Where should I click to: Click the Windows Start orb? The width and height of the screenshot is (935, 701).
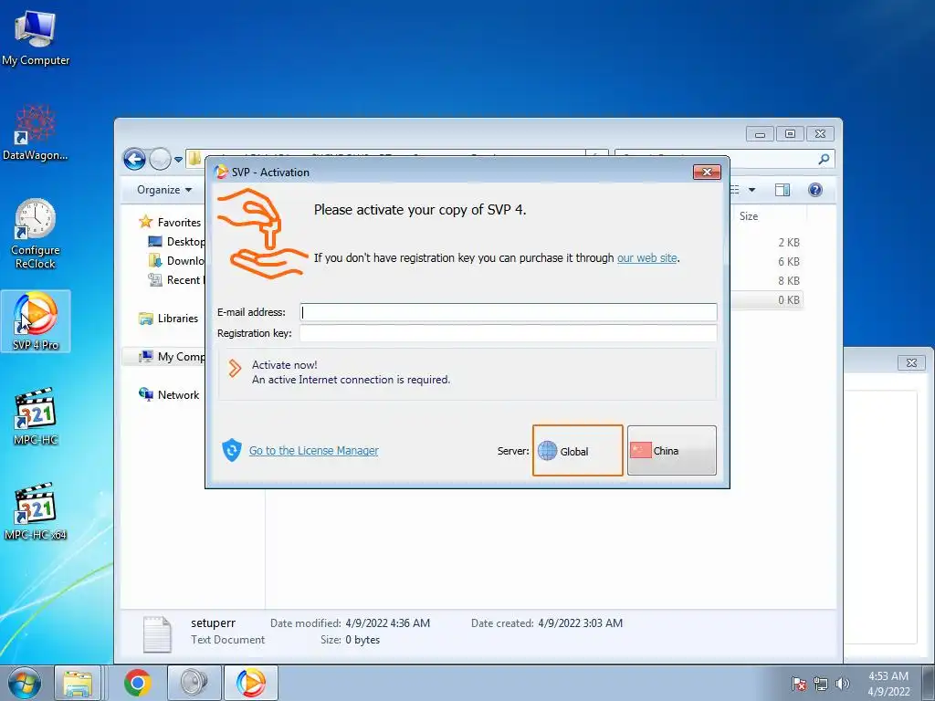pyautogui.click(x=24, y=683)
